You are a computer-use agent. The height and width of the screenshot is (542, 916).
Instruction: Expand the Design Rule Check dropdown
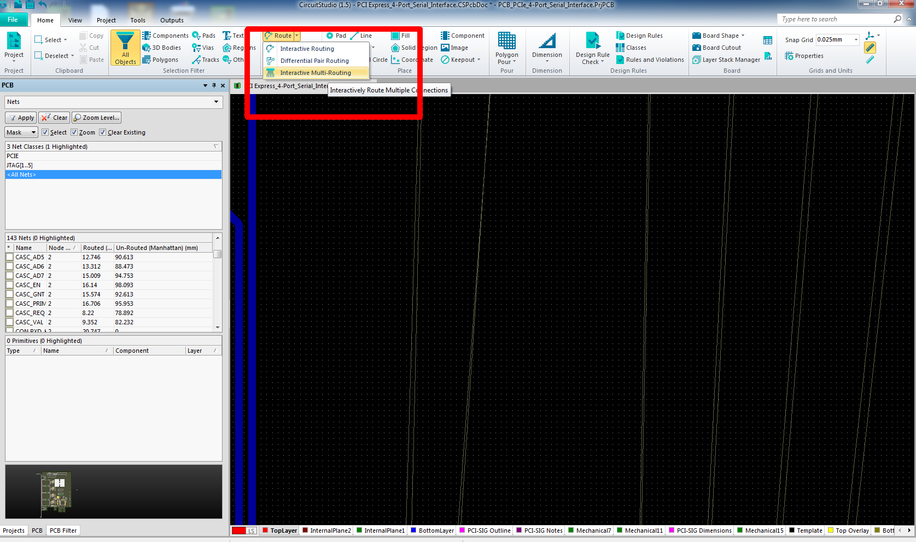tap(602, 62)
